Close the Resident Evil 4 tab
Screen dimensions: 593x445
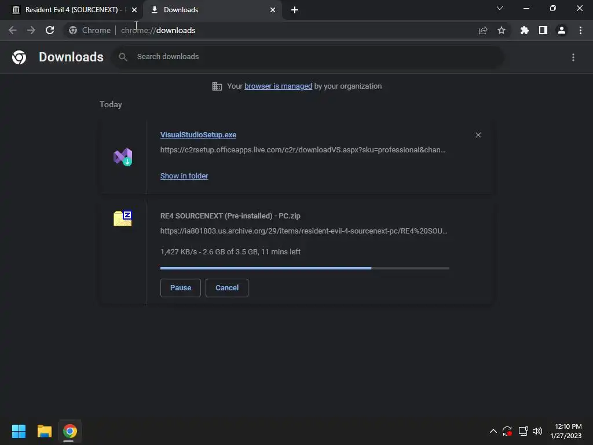coord(134,10)
